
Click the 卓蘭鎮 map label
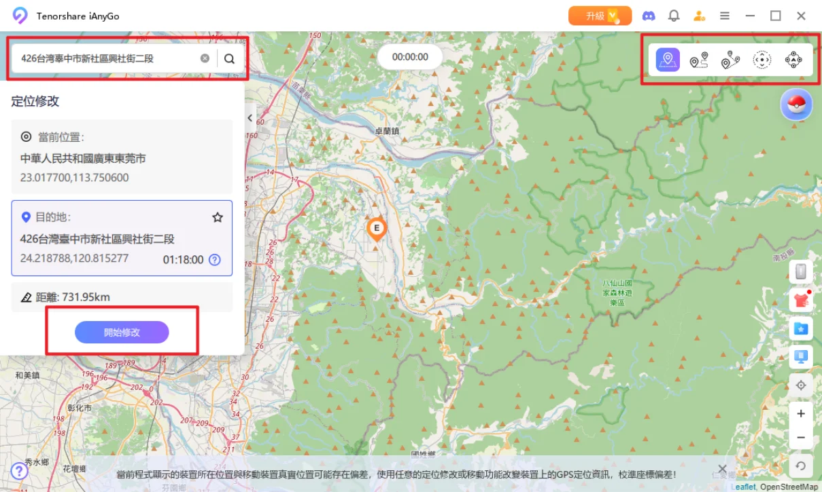[388, 130]
